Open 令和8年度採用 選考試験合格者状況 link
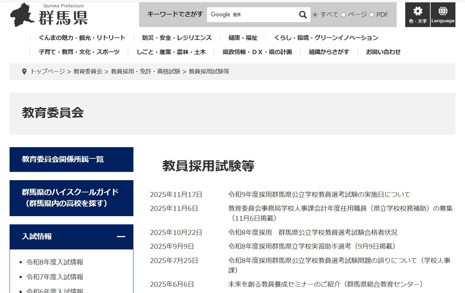 click(313, 233)
